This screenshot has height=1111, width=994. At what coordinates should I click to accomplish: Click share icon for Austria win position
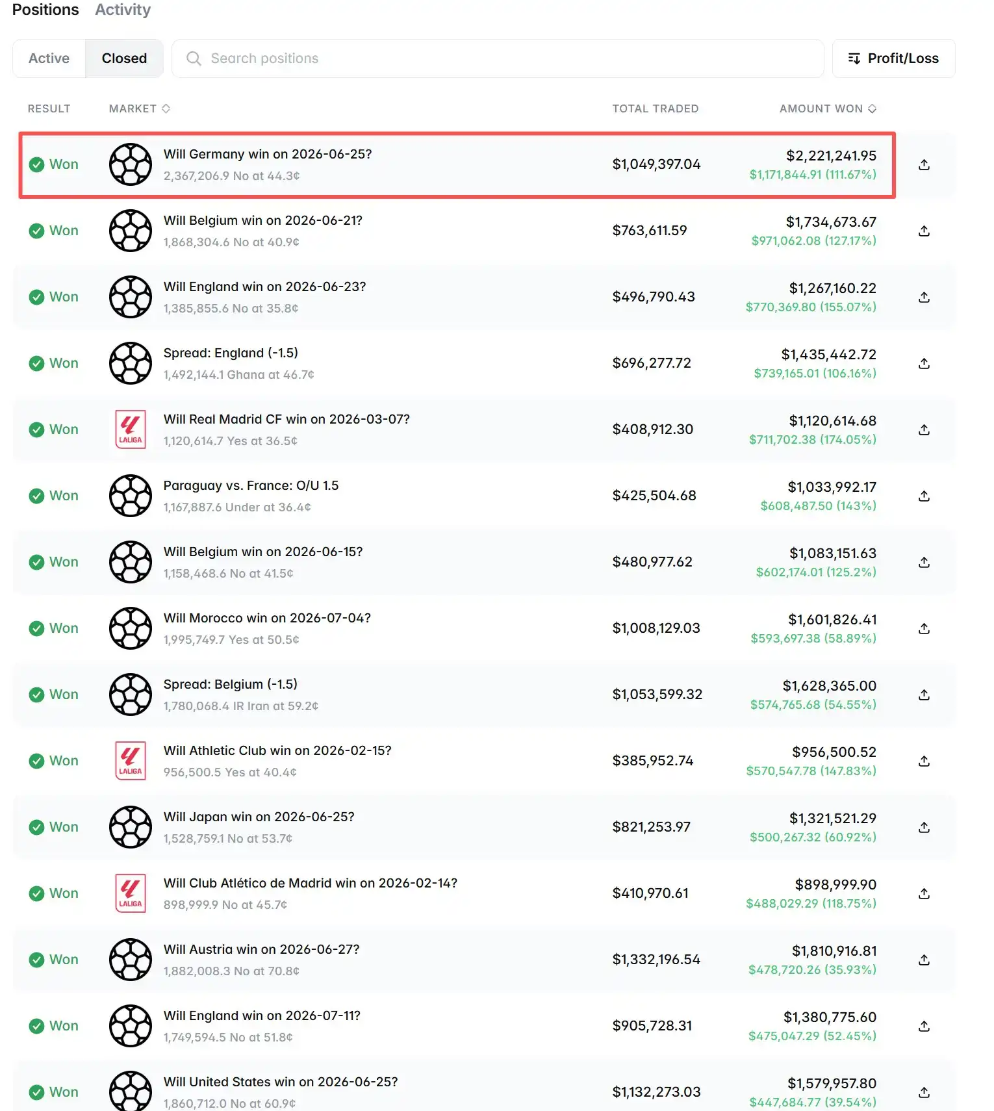tap(924, 960)
